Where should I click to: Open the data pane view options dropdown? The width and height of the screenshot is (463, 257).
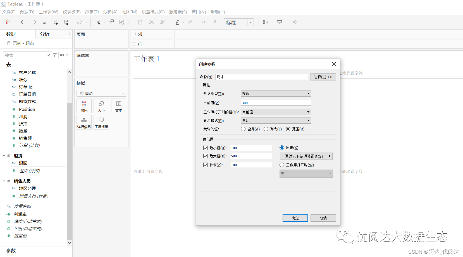64,55
